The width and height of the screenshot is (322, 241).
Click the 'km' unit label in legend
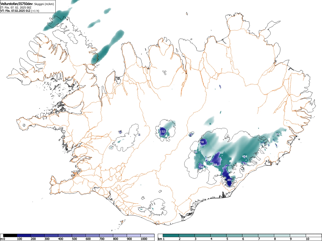[160, 239]
